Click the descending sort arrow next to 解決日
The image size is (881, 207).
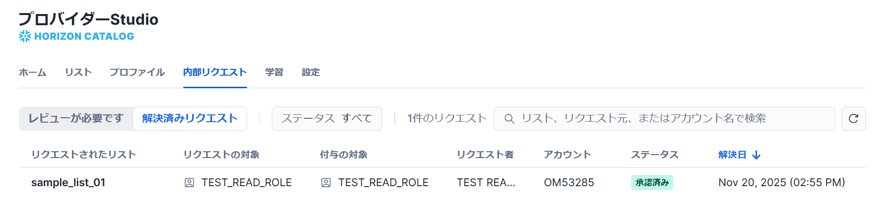(x=757, y=155)
